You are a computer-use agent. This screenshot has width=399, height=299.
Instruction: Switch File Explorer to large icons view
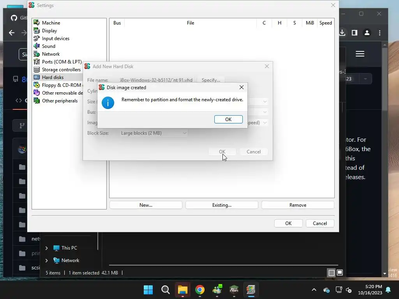(340, 273)
